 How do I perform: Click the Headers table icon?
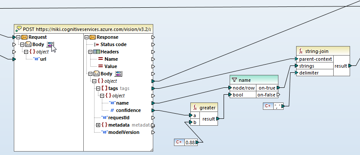96,52
